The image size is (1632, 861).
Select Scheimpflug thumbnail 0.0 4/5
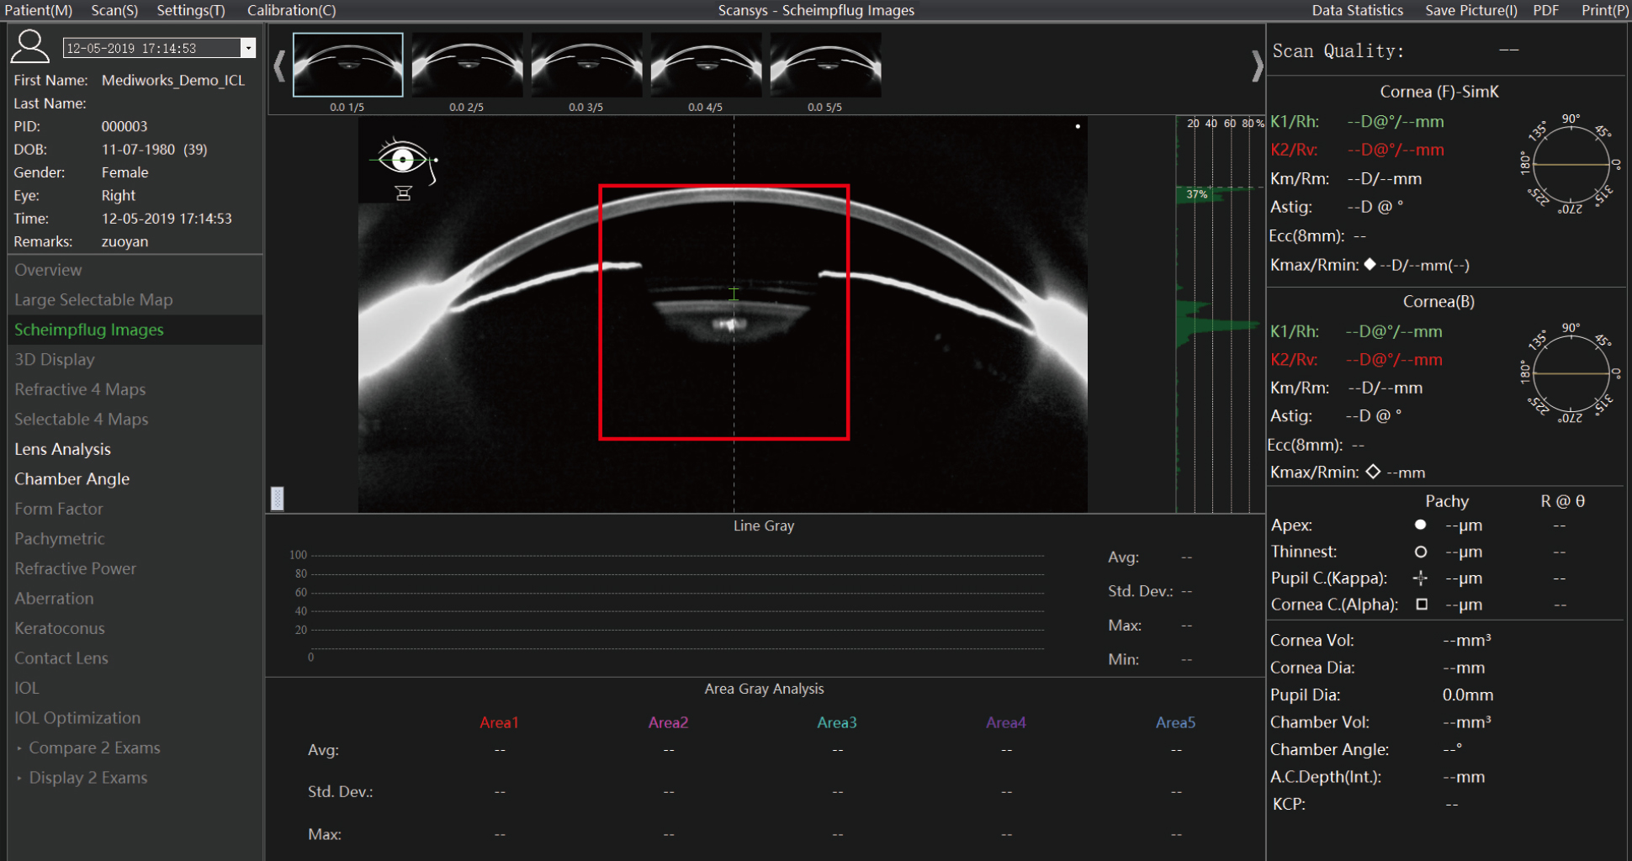coord(706,65)
